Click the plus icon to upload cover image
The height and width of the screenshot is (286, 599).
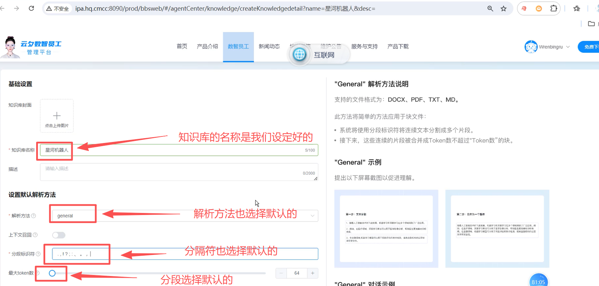click(57, 115)
